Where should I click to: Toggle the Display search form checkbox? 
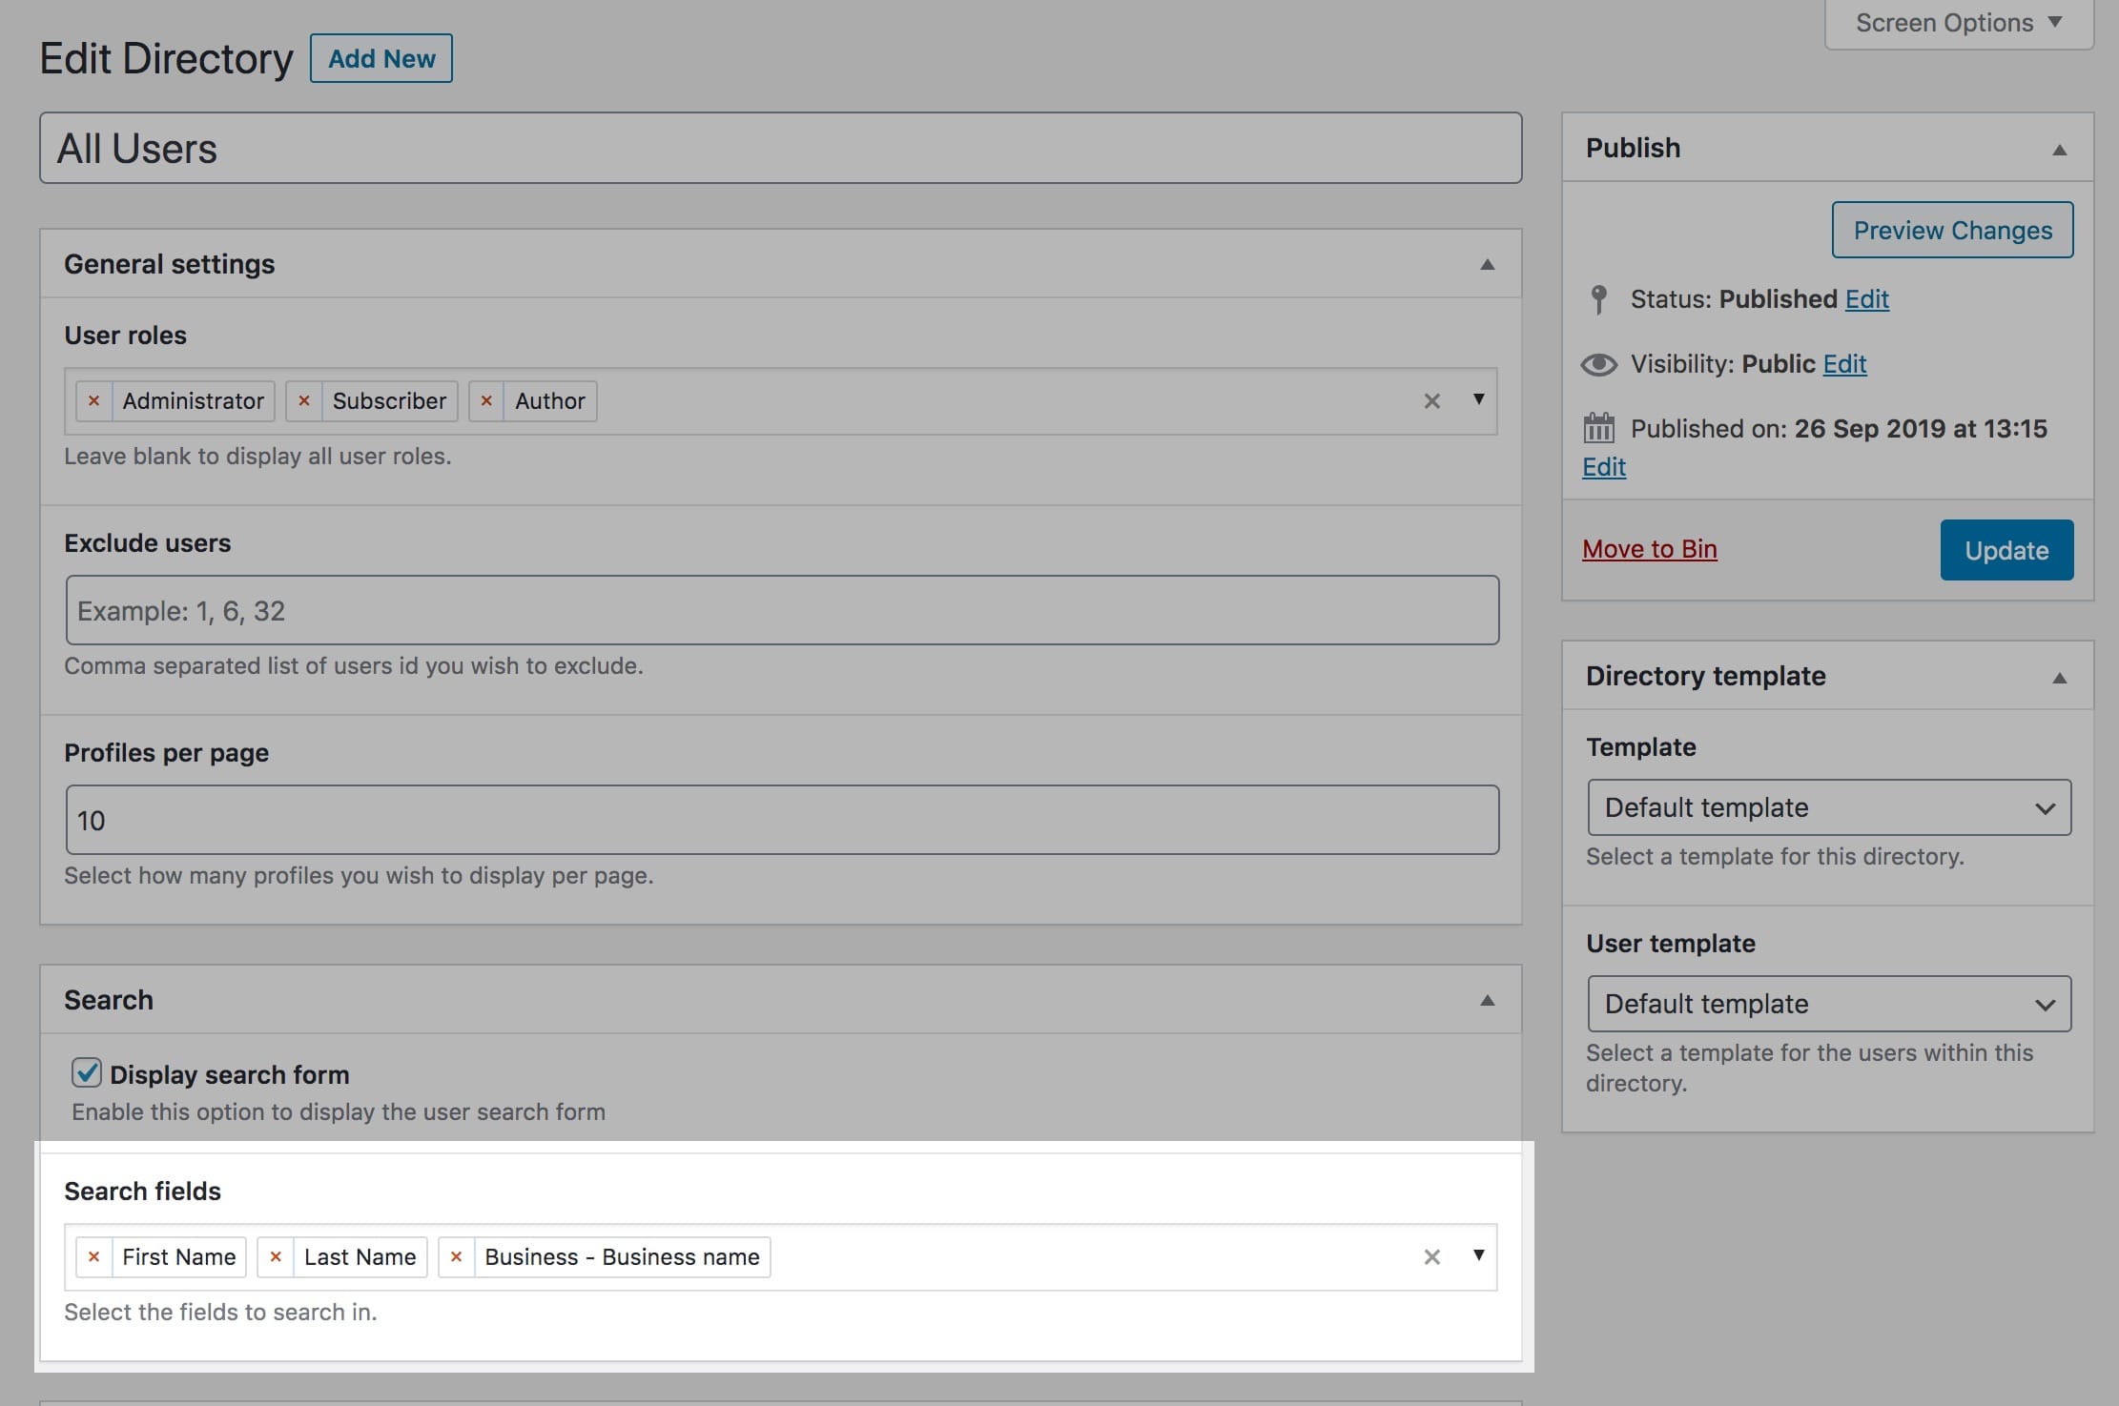click(x=85, y=1073)
